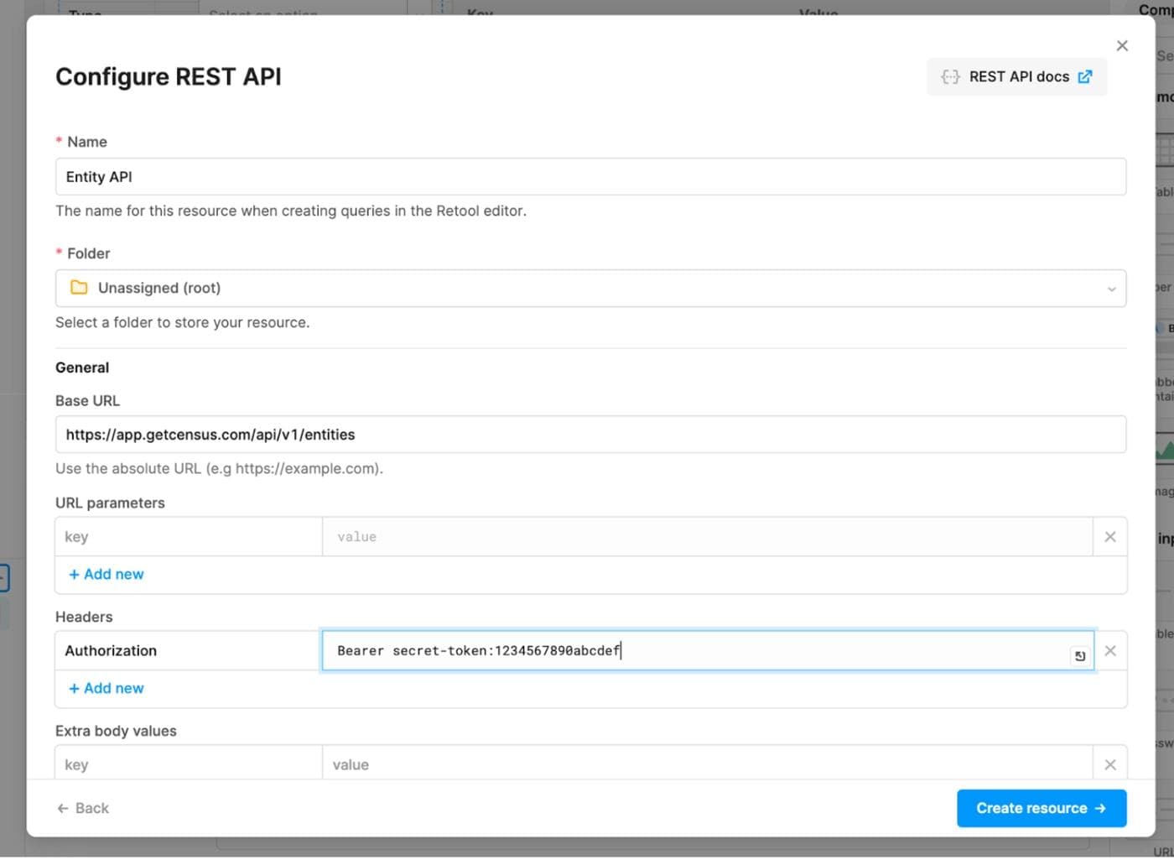Viewport: 1174px width, 860px height.
Task: Add a new header row
Action: click(x=106, y=688)
